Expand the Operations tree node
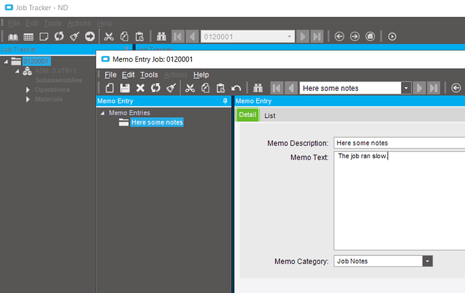 tap(28, 90)
